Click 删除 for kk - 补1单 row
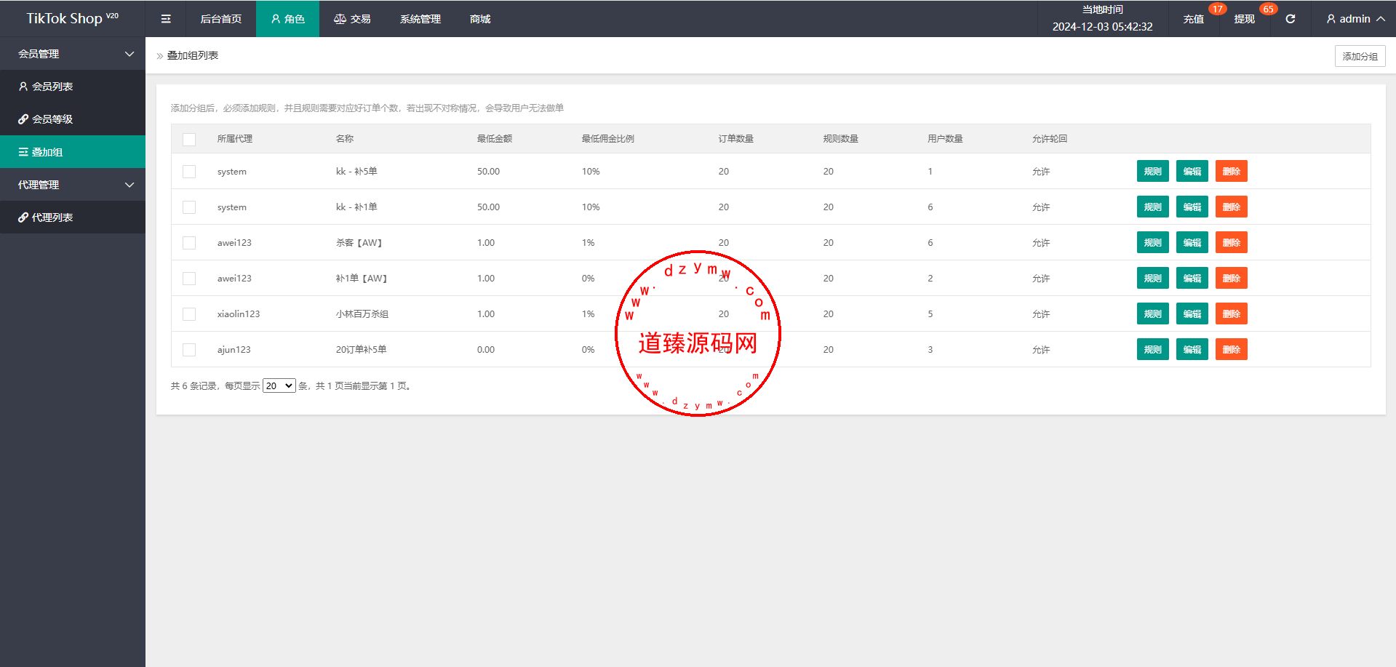 (1231, 207)
